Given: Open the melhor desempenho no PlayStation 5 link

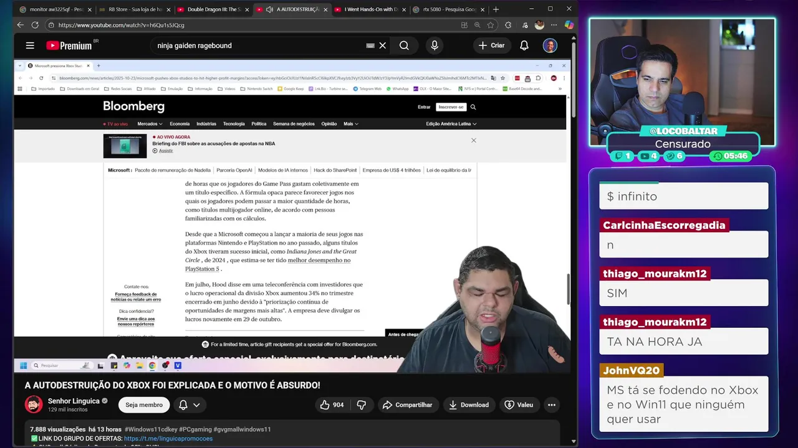Looking at the screenshot, I should (x=267, y=264).
